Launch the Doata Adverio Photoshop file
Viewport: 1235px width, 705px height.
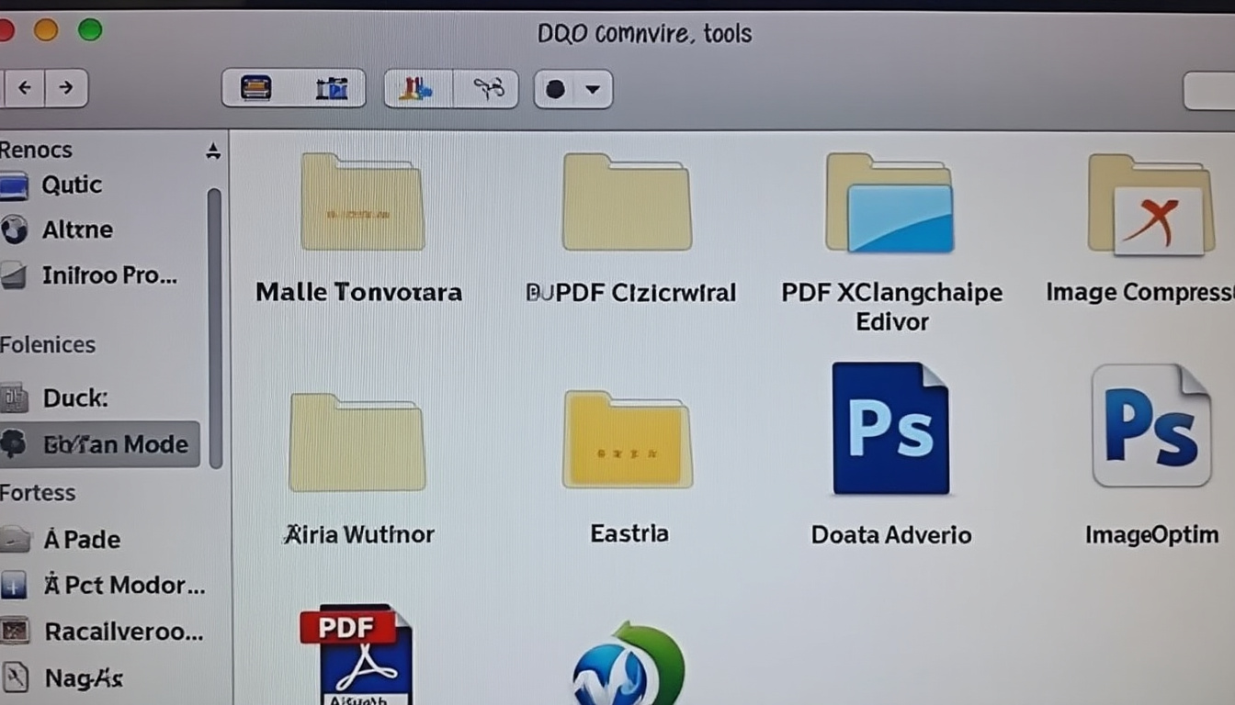(889, 428)
